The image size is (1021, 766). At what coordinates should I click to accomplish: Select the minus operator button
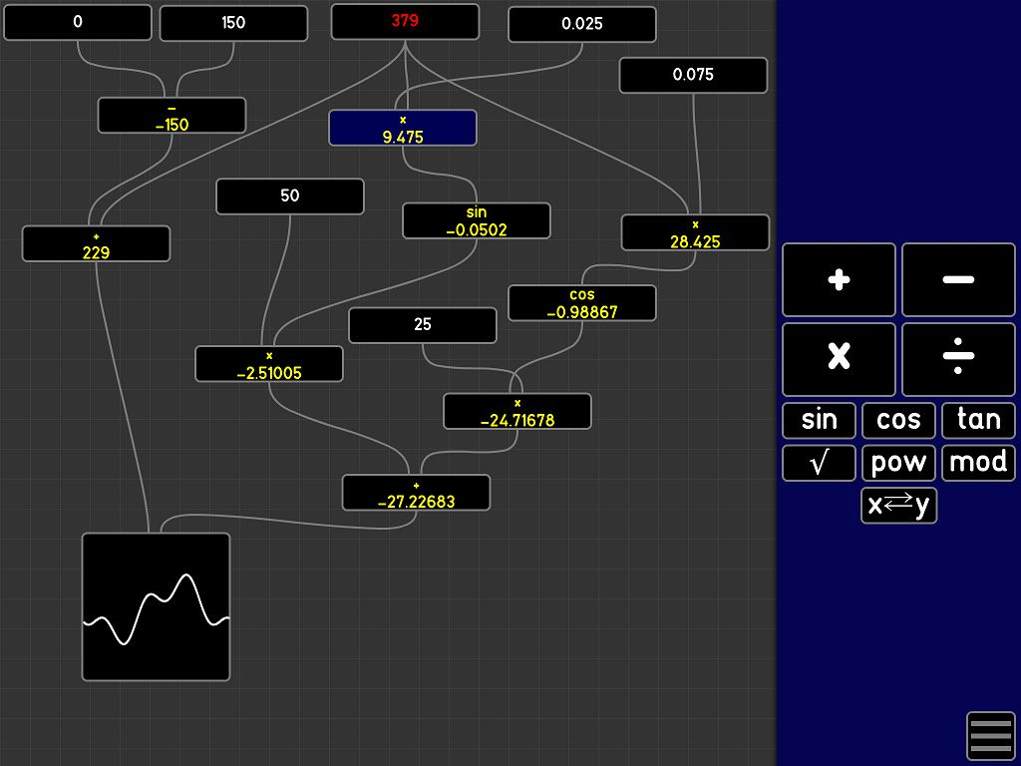point(958,279)
